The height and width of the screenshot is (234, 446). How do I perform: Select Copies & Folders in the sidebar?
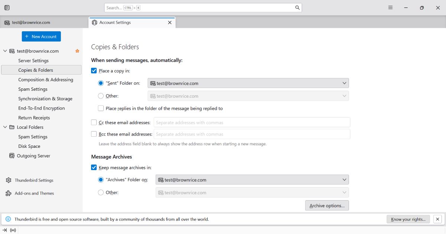[41, 70]
